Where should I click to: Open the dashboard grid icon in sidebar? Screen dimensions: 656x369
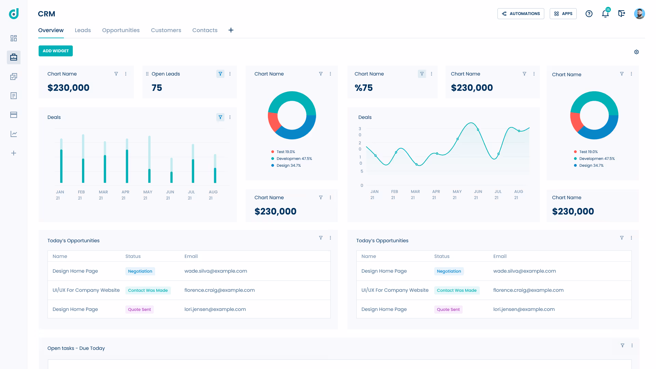pyautogui.click(x=14, y=38)
